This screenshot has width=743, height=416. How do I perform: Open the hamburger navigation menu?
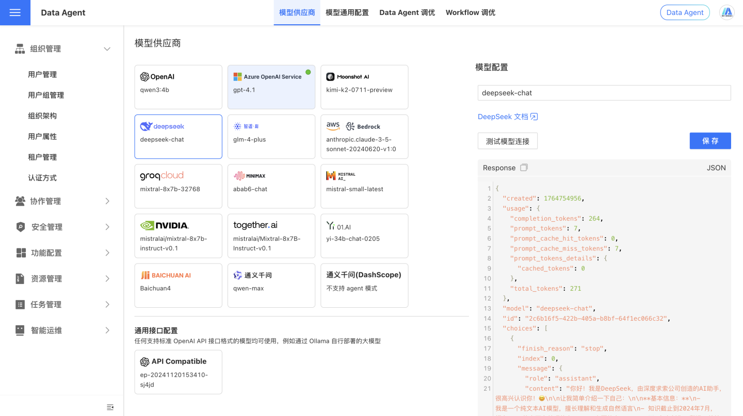click(x=15, y=12)
